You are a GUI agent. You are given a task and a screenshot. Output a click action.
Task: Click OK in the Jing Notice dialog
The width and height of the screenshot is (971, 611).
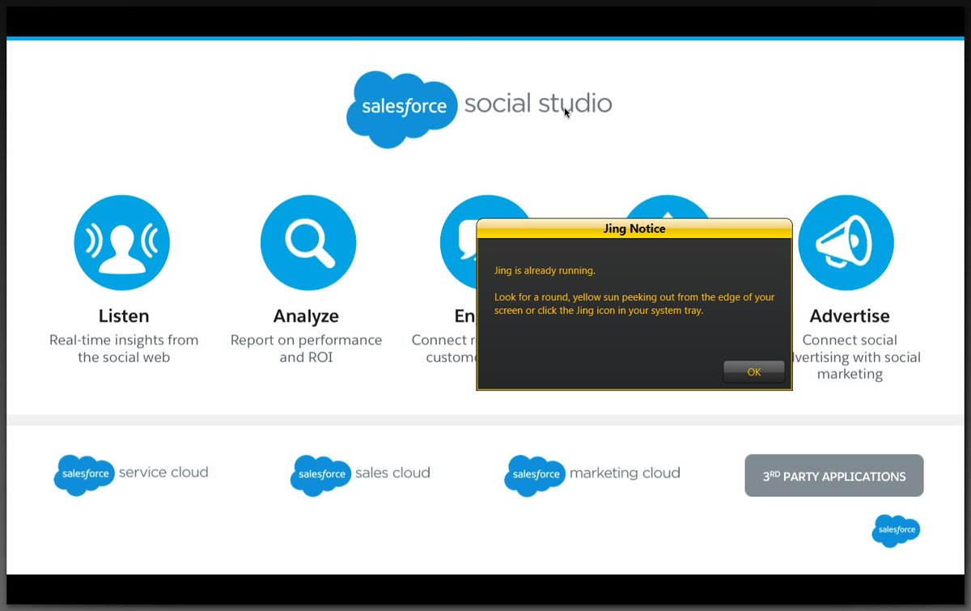click(754, 372)
